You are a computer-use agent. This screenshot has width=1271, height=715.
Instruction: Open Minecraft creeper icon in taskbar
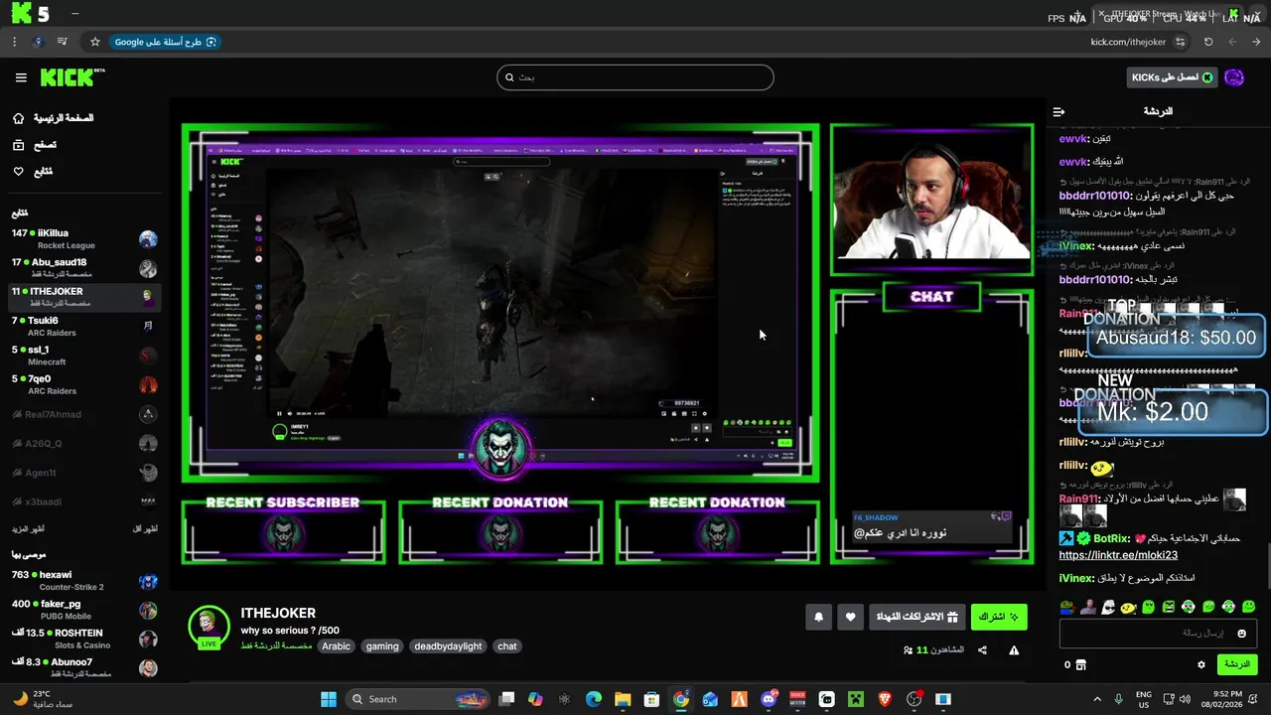(x=856, y=699)
